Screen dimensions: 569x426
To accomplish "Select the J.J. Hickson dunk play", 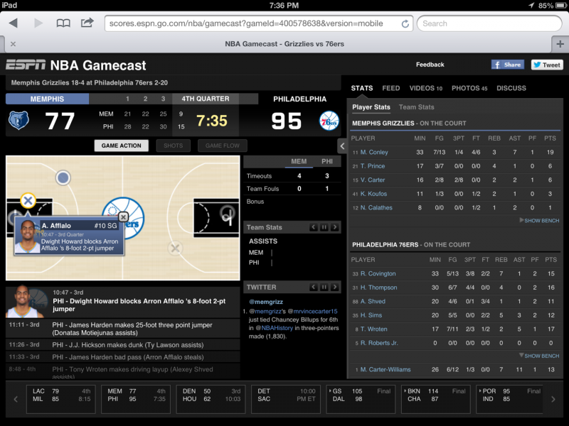I will click(x=122, y=344).
